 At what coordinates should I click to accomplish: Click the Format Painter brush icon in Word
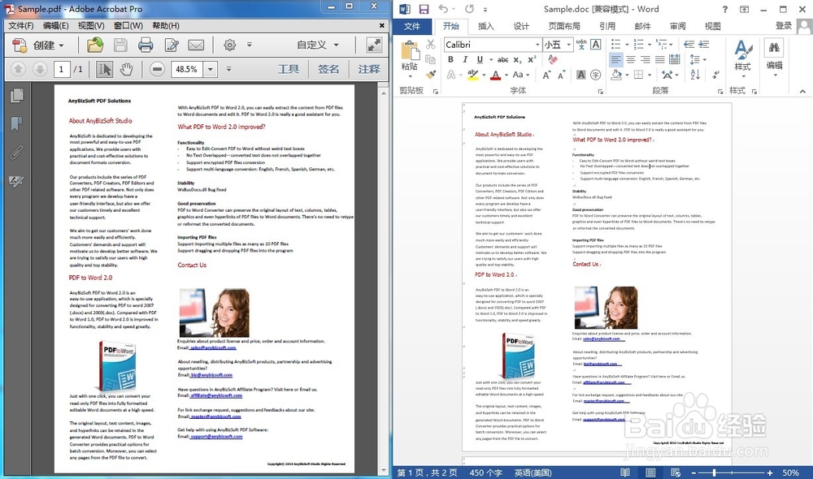(430, 75)
